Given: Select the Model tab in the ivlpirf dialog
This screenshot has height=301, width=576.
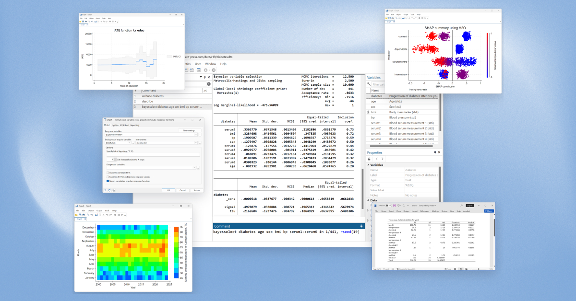Looking at the screenshot, I should [107, 125].
